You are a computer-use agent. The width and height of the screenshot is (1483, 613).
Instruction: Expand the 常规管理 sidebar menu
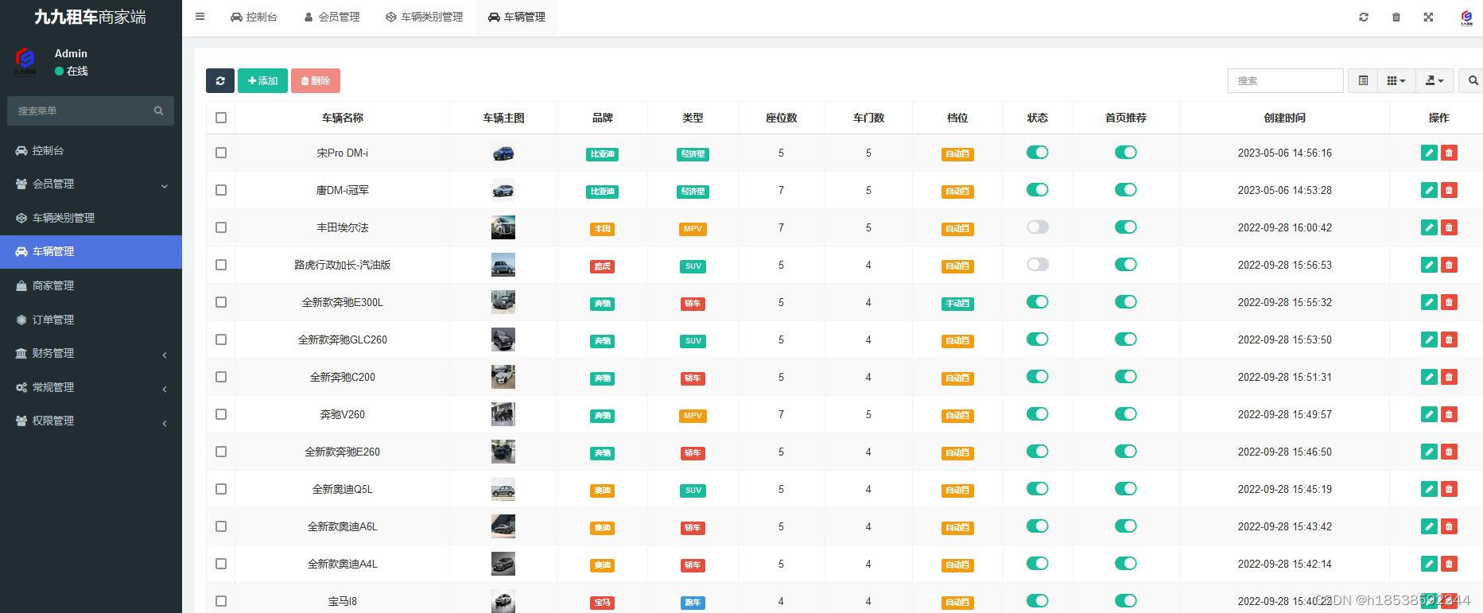(91, 387)
